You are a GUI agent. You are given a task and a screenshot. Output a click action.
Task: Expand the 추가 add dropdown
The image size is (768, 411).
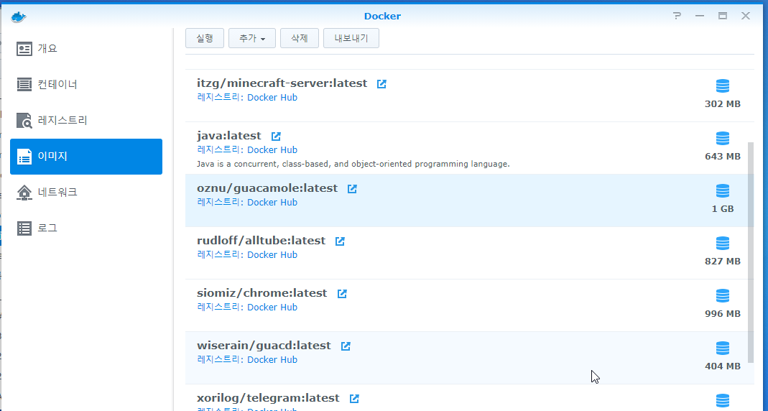pyautogui.click(x=252, y=38)
